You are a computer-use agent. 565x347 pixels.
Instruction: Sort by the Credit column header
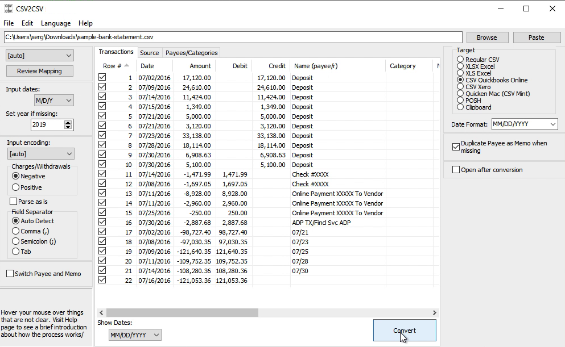coord(271,66)
